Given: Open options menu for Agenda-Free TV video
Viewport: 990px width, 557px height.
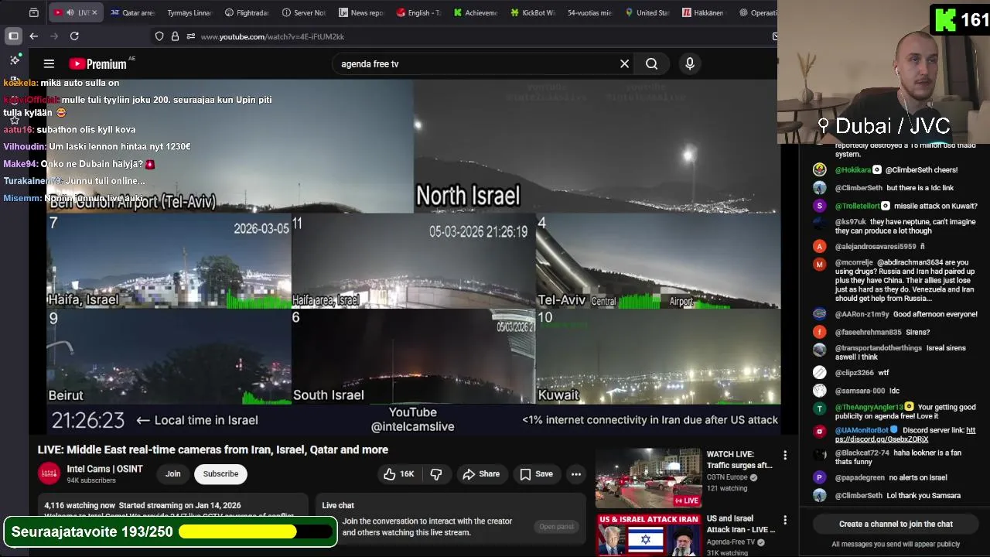Looking at the screenshot, I should tap(785, 521).
